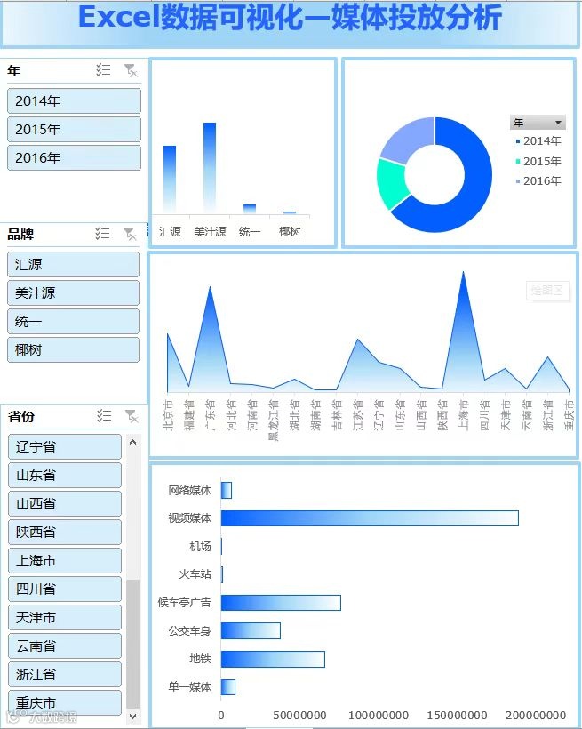The width and height of the screenshot is (582, 729).
Task: Select the 地铁 horizontal bar
Action: (x=273, y=659)
